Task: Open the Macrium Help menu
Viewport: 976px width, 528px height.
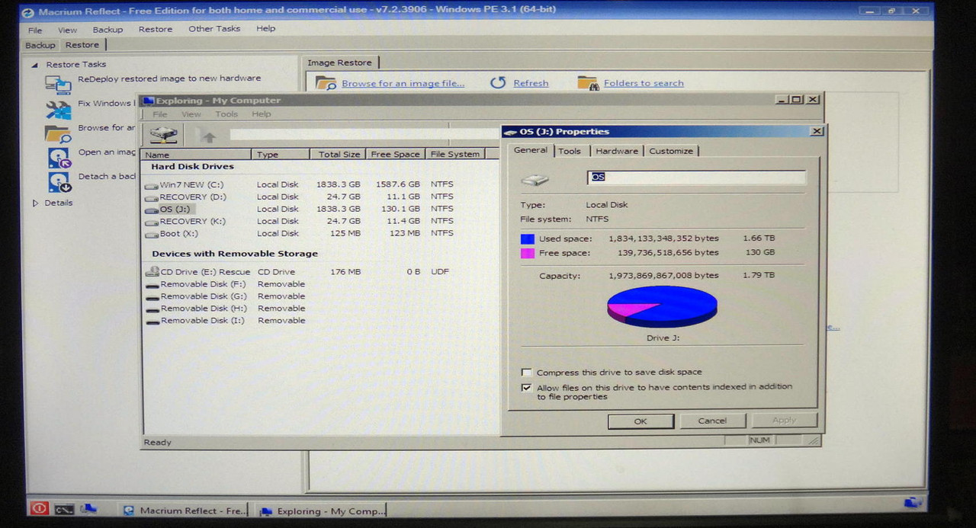Action: pos(265,29)
